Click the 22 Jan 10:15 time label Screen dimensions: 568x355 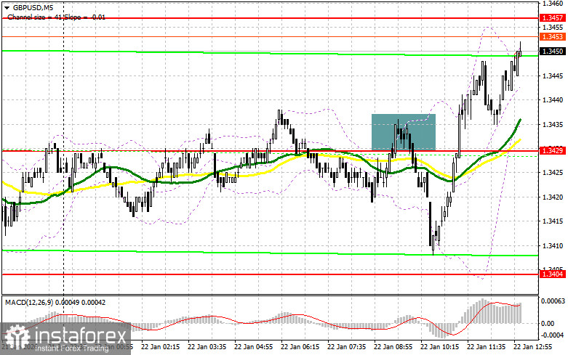440,347
